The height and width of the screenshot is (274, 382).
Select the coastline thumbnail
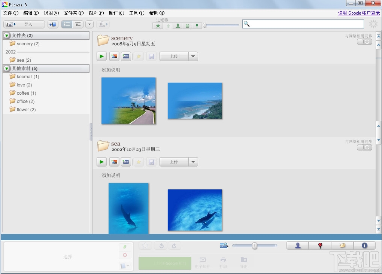pyautogui.click(x=195, y=101)
